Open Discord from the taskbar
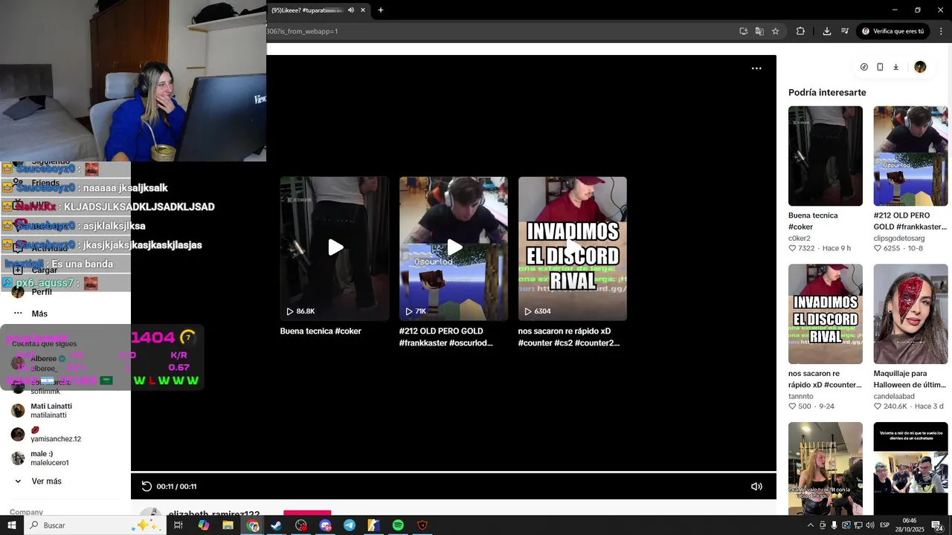 (325, 525)
